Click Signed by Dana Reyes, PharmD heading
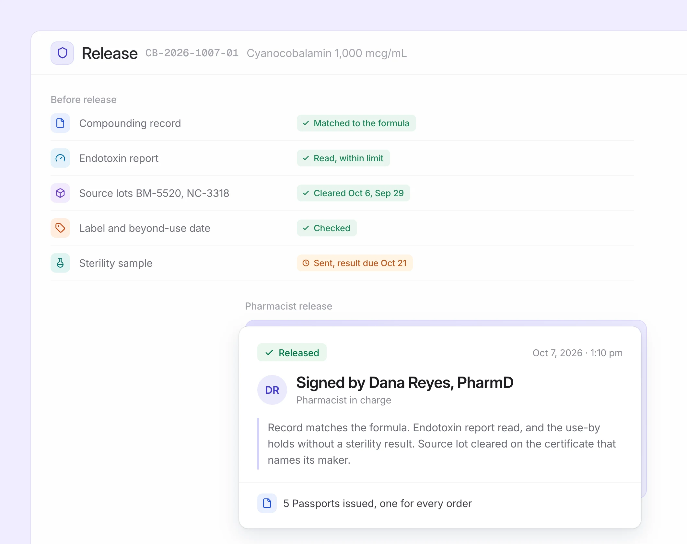 (405, 383)
